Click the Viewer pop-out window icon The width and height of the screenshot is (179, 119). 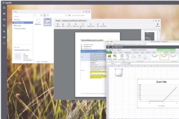[156, 21]
